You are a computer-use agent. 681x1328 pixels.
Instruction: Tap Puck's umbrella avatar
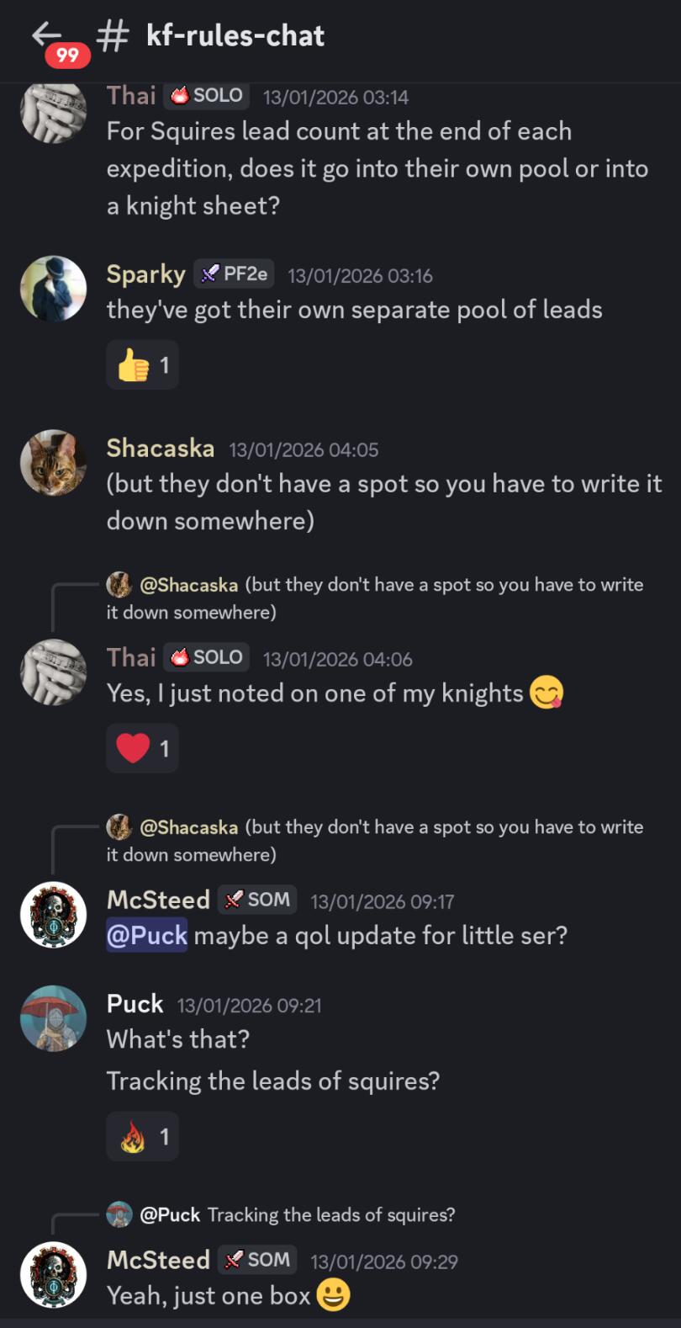click(x=53, y=1018)
